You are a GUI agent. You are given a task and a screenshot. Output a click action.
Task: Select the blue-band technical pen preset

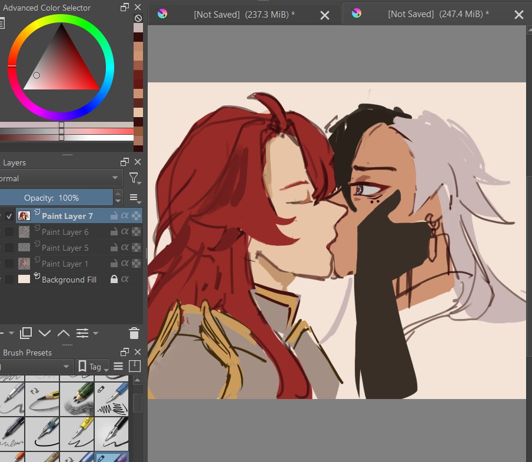[x=42, y=434]
